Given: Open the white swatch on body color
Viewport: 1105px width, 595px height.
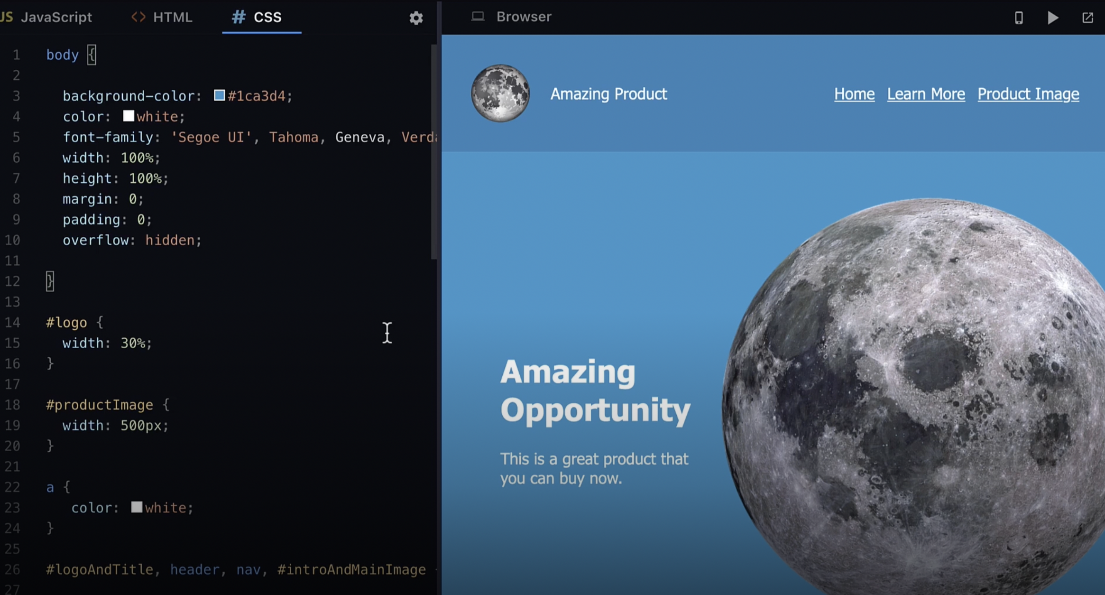Looking at the screenshot, I should [128, 116].
